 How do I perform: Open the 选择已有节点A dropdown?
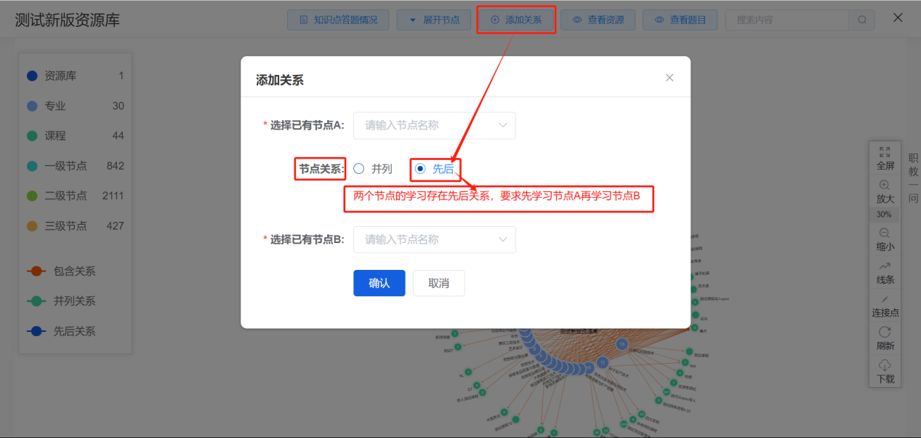tap(434, 125)
